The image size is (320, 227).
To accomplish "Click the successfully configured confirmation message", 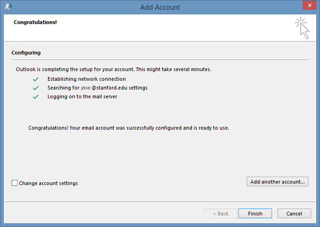I will coord(128,128).
